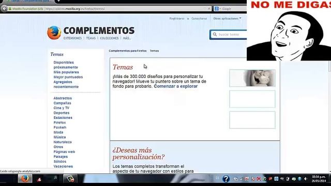Open Disponibles próximamente themes
This screenshot has height=186, width=331.
(66, 65)
